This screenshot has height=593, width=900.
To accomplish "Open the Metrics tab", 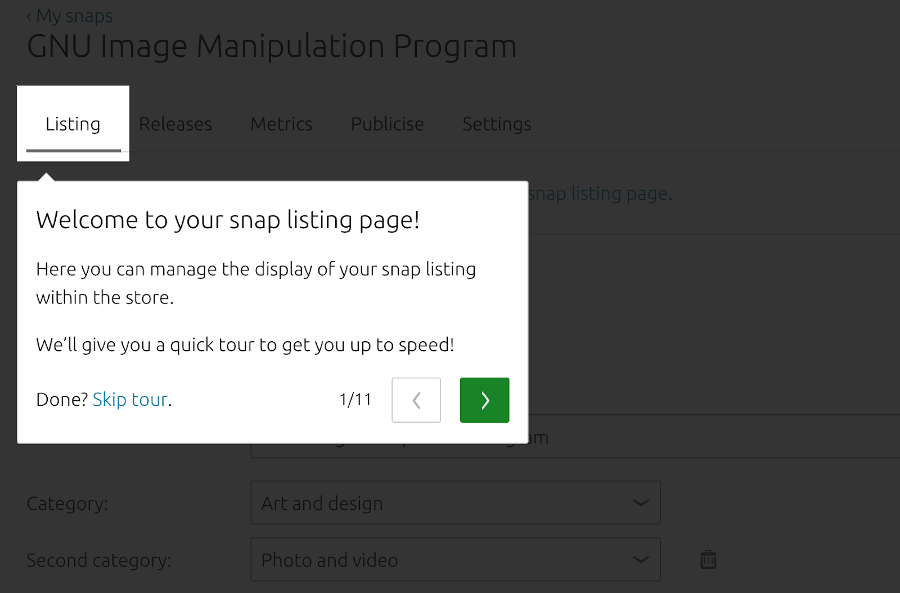I will coord(281,124).
